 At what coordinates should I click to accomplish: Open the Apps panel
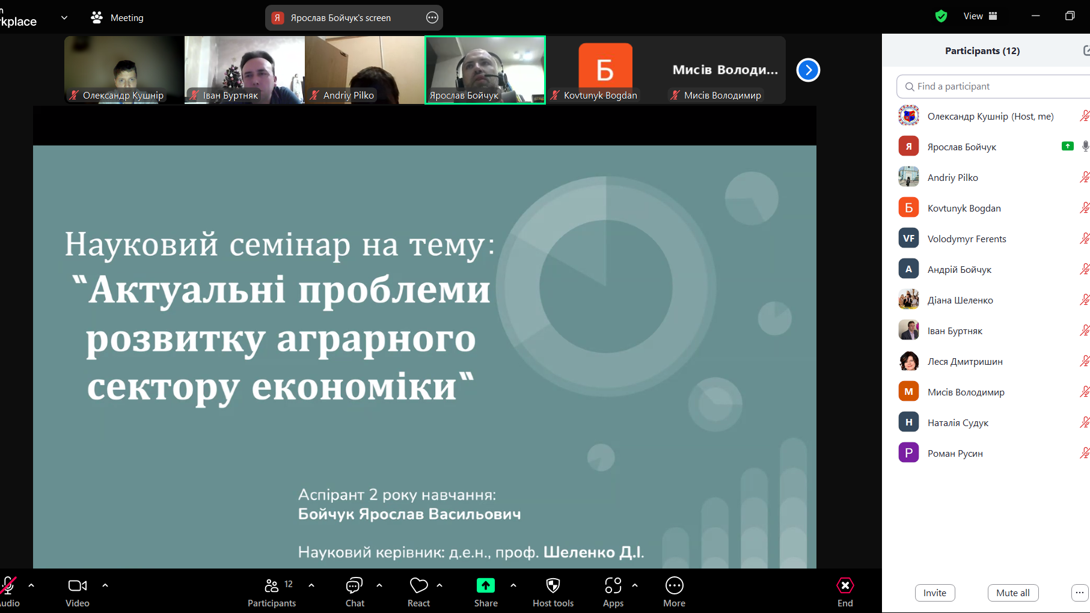pyautogui.click(x=613, y=585)
